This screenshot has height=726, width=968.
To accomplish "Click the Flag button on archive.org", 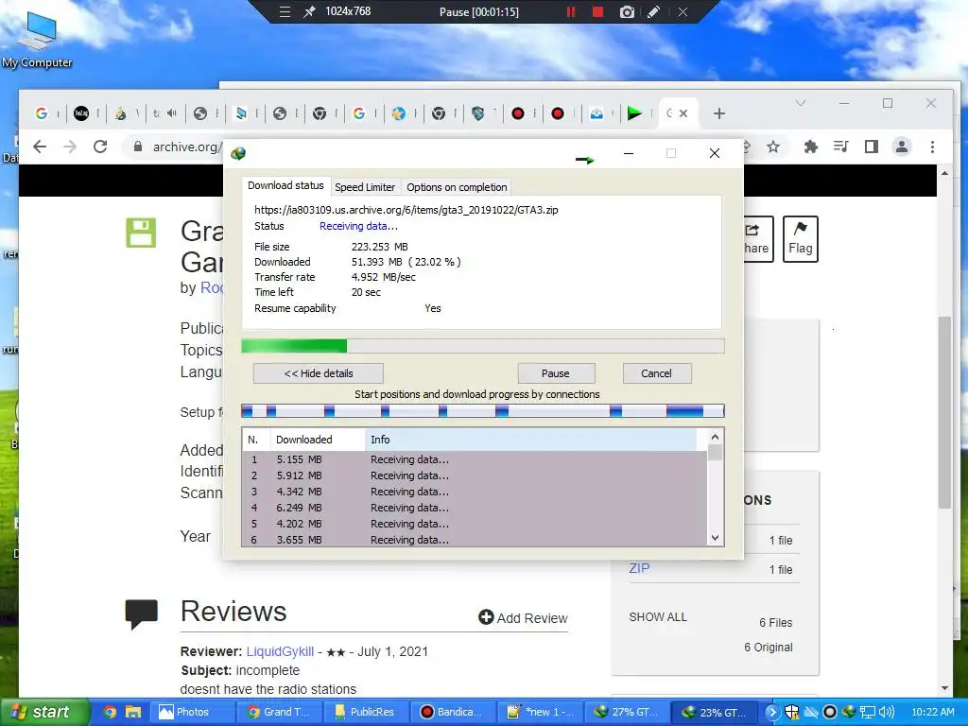I will pyautogui.click(x=800, y=239).
